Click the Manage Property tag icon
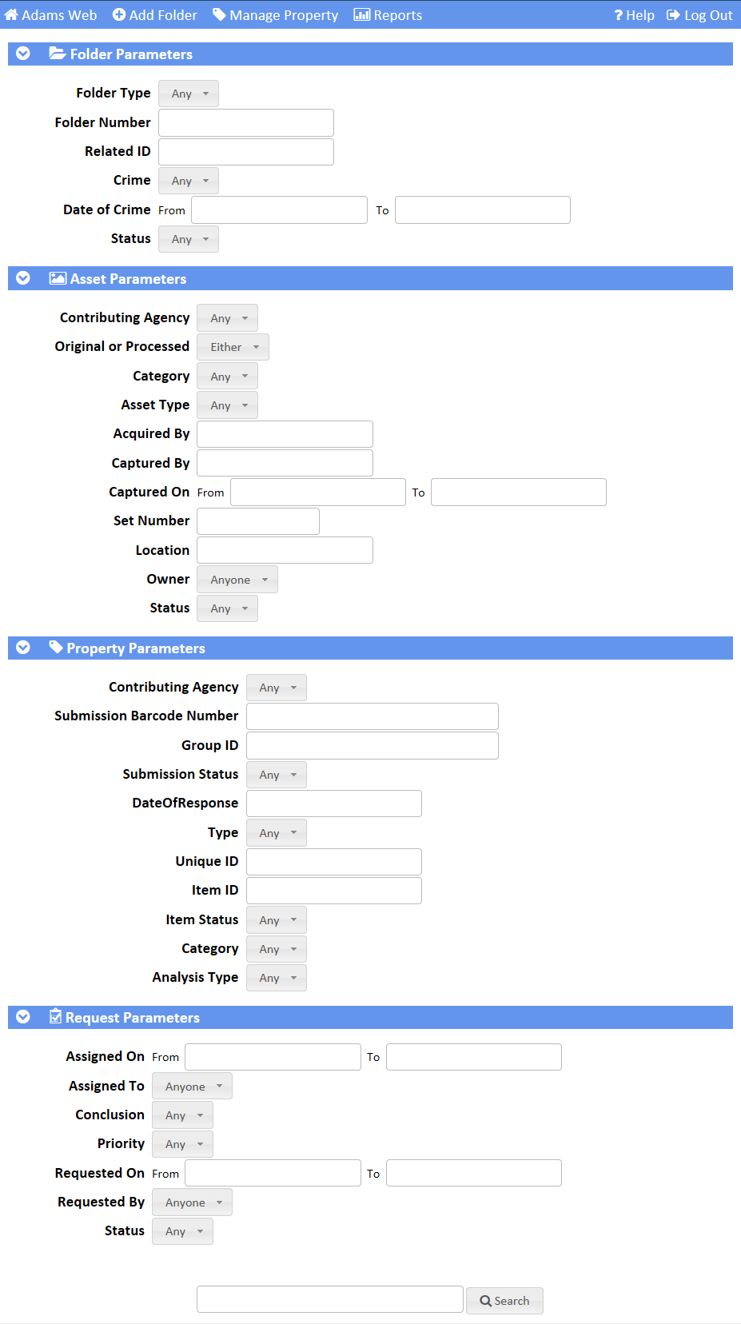The width and height of the screenshot is (741, 1324). (x=219, y=15)
